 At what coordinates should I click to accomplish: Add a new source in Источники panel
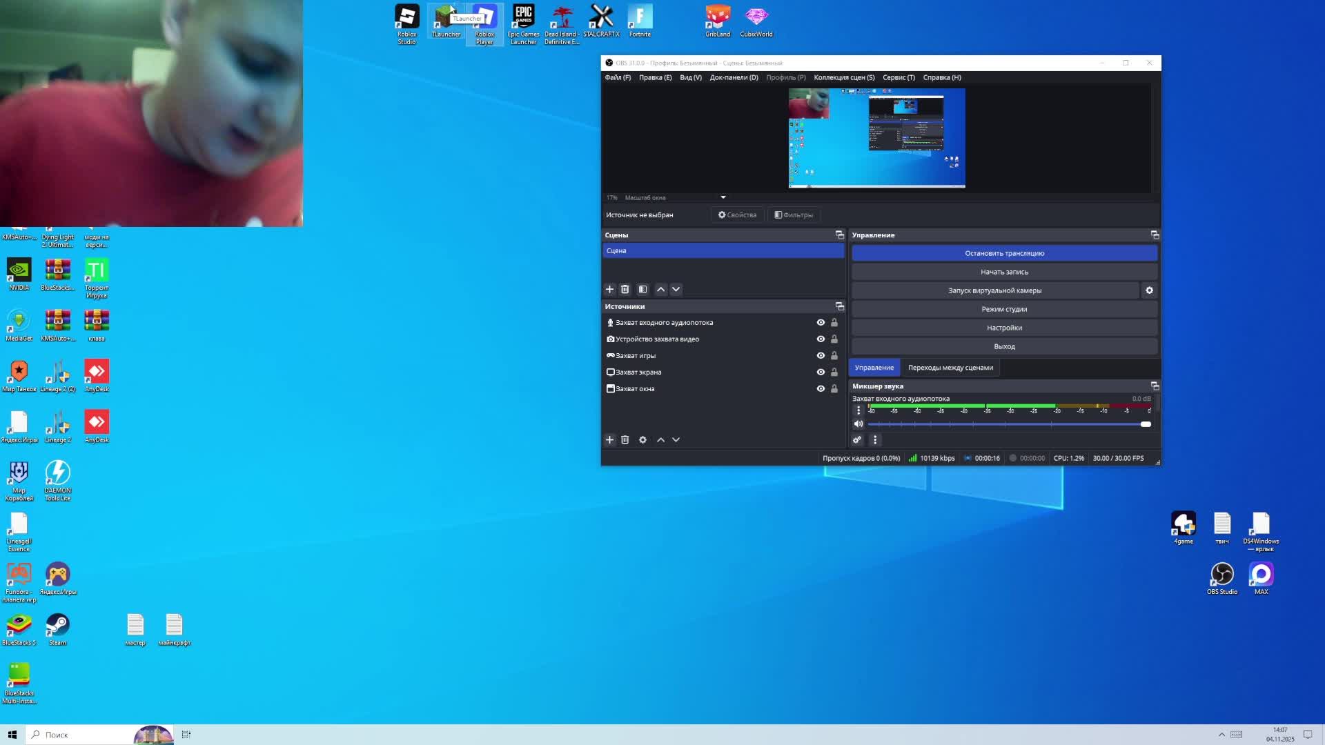(x=609, y=439)
